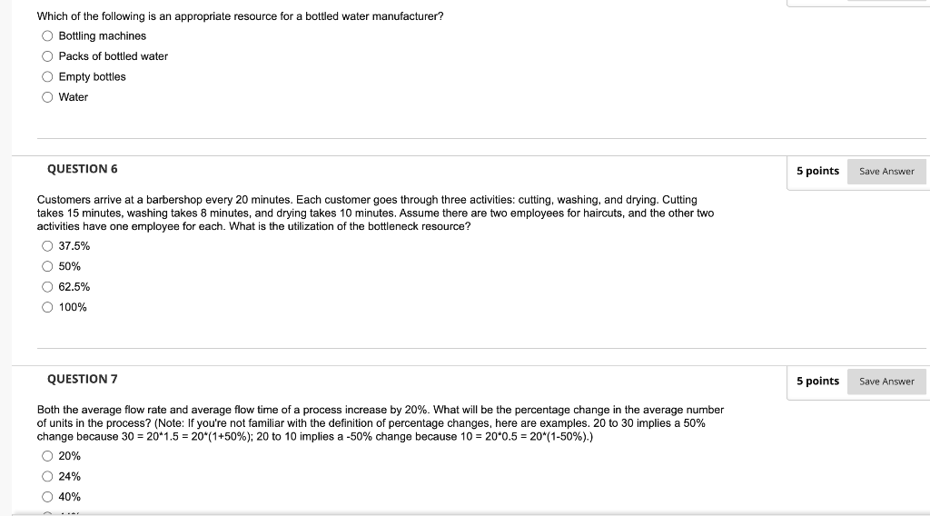The image size is (930, 516).
Task: Click the QUESTION 7 heading
Action: (83, 379)
